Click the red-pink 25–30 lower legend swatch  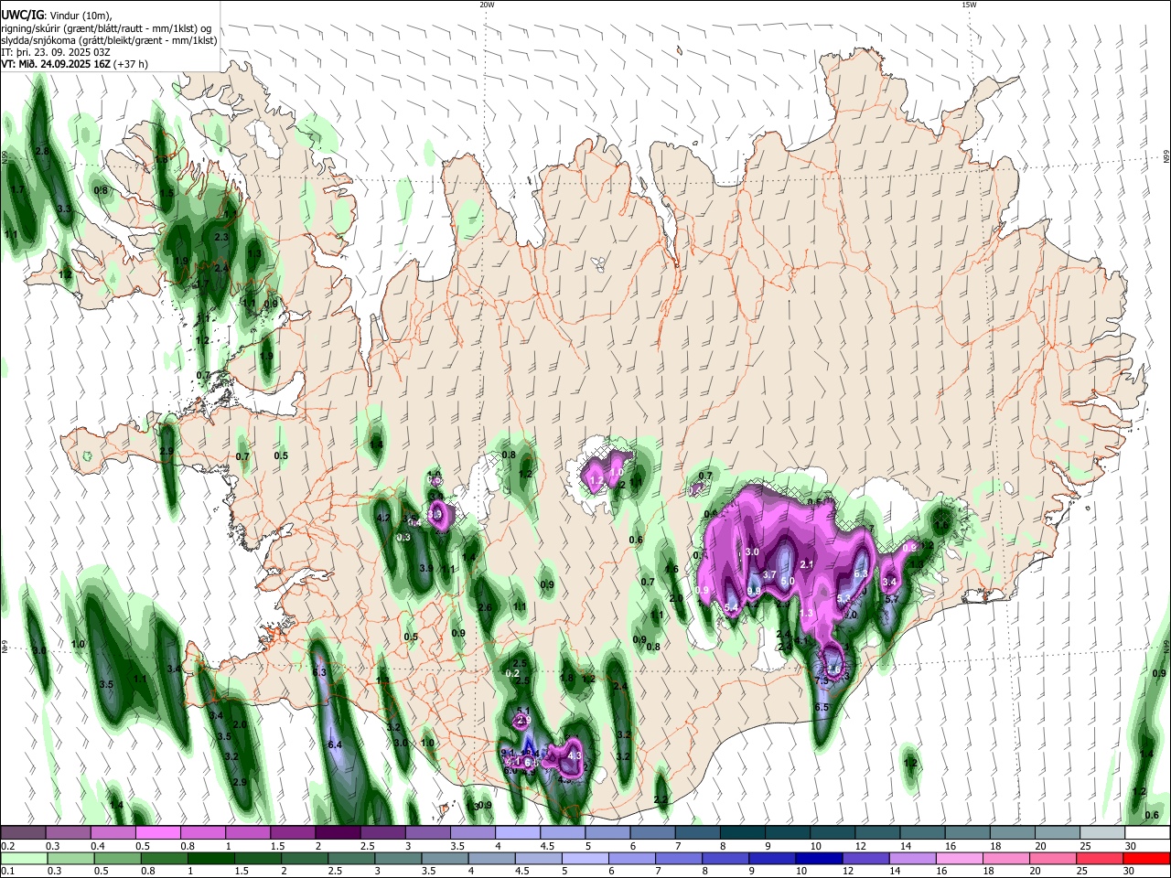1101,858
